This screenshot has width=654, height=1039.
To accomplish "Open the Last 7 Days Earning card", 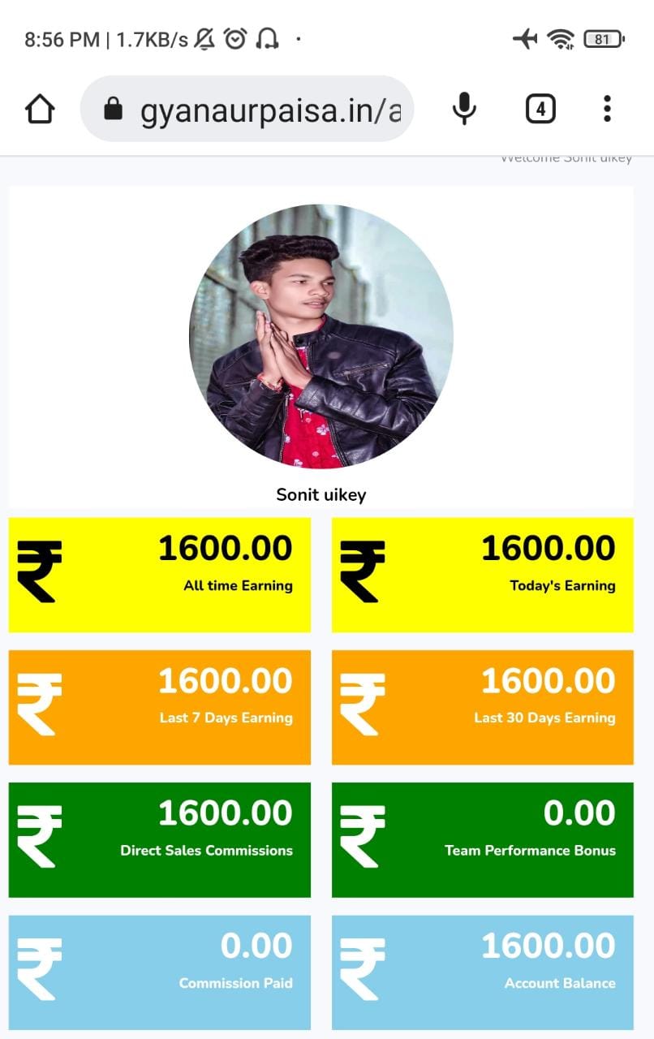I will click(x=160, y=707).
